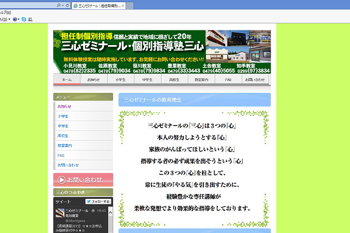Go to the 中学生 navigation tab

(147, 80)
